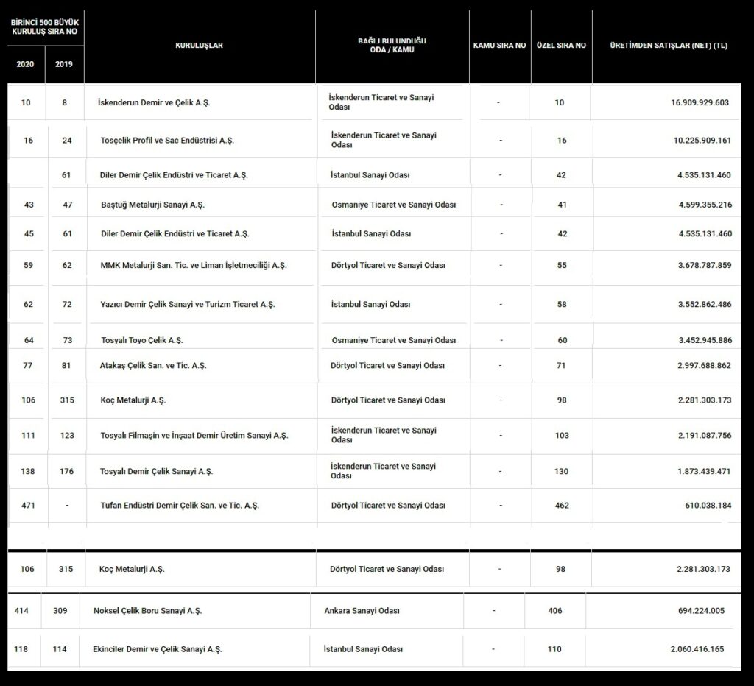Click Tufan Endüstri Demir Çelik San. ve Tic.

[x=179, y=506]
